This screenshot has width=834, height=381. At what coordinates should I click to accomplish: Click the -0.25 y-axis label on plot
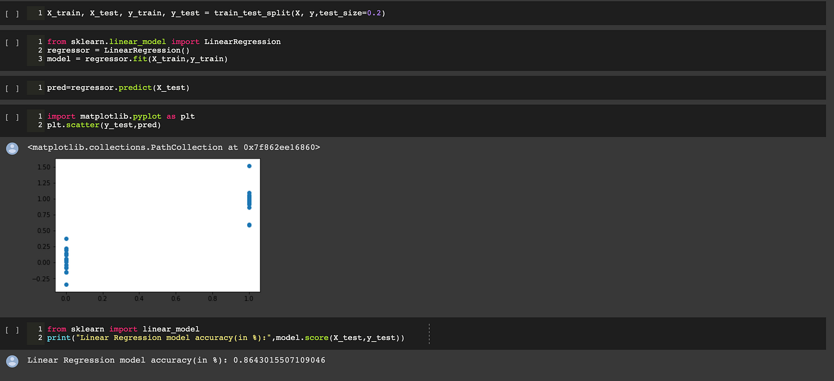click(41, 279)
